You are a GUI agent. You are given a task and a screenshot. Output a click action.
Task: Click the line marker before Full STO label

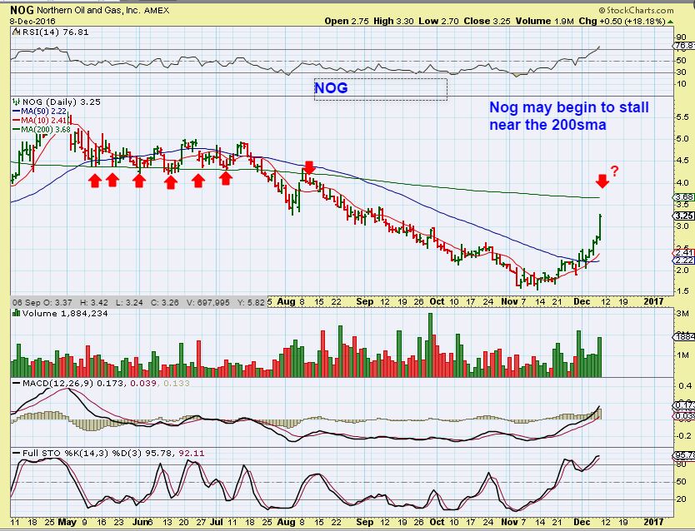click(x=17, y=453)
